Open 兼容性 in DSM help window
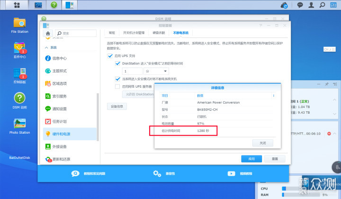Viewport: 341px width, 199px height. coord(164,173)
